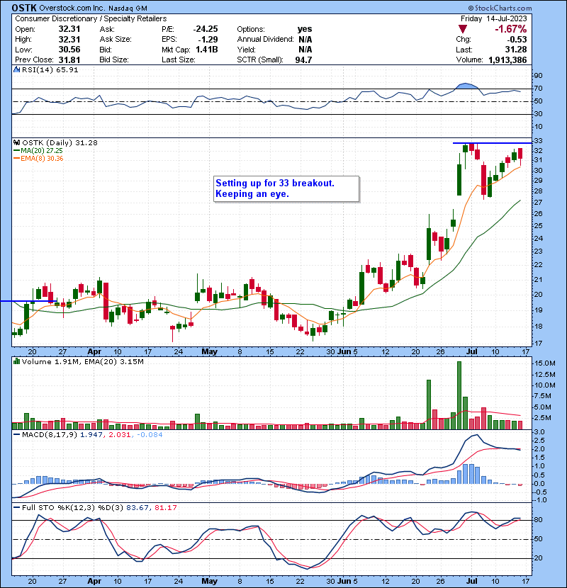The width and height of the screenshot is (567, 588).
Task: Click the Jun 5 label on the bottom date axis
Action: tap(347, 581)
